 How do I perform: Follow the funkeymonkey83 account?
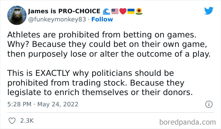point(102,19)
